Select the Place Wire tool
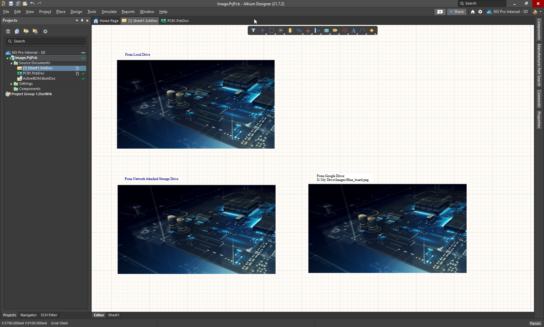Screen dimensions: 544x327 [299, 31]
